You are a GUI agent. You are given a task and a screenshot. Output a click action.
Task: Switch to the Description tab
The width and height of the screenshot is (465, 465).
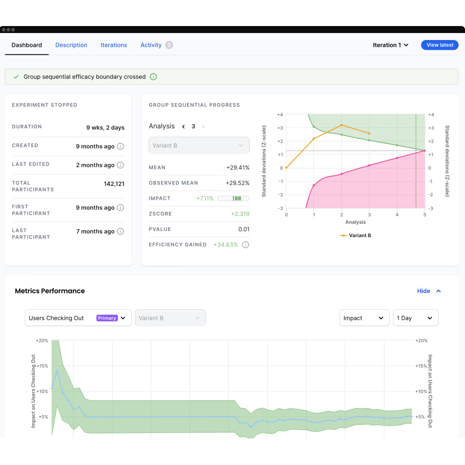pos(71,45)
